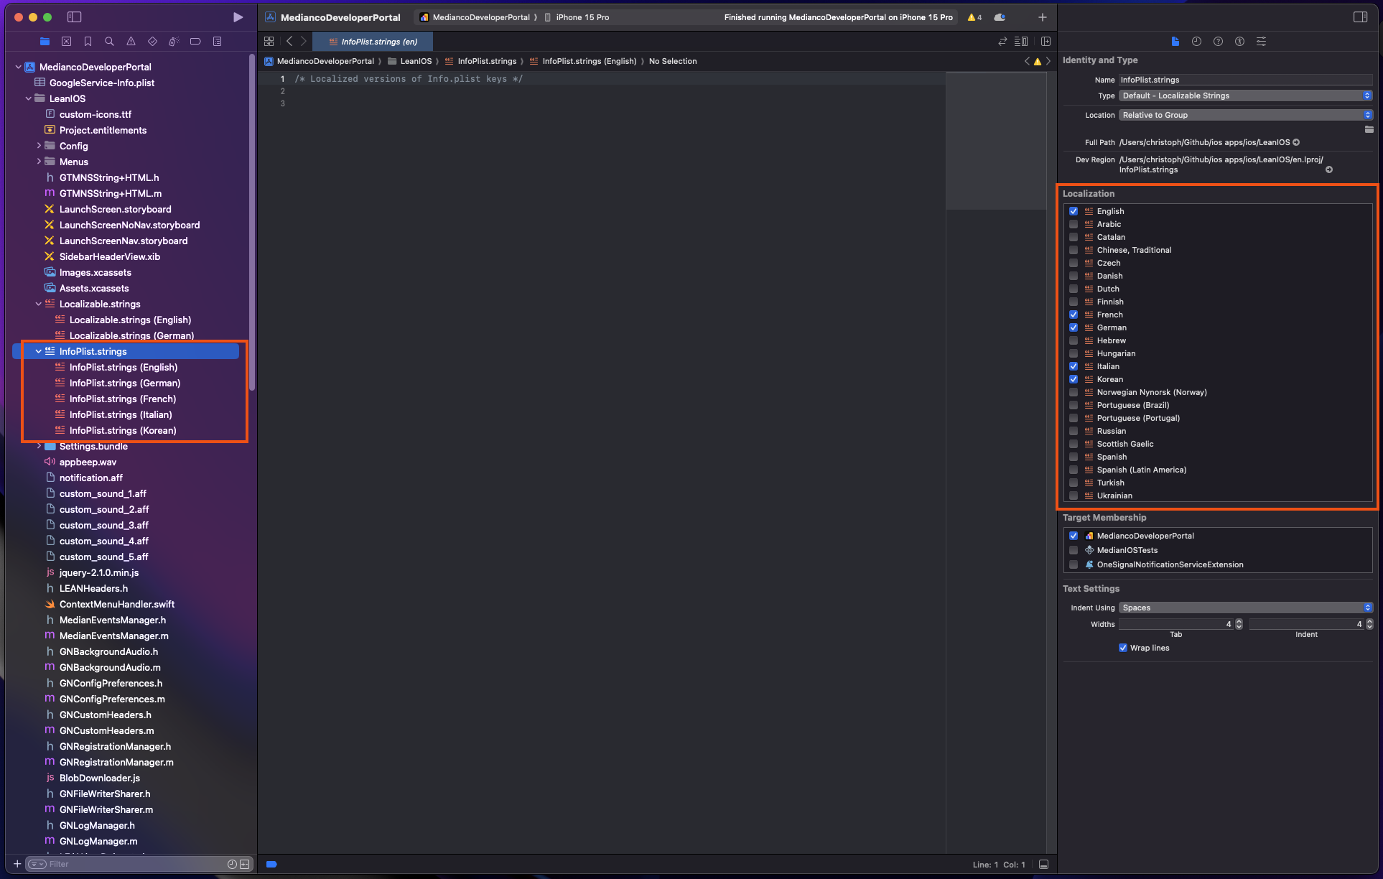1383x879 pixels.
Task: Expand the Menus folder
Action: point(39,162)
